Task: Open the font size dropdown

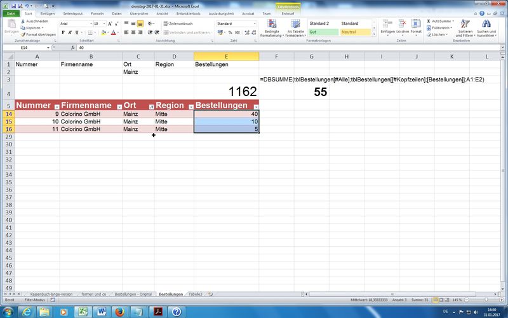Action: (x=104, y=24)
